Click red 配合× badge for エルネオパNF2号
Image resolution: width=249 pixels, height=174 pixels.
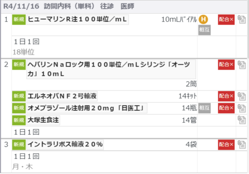coord(226,96)
